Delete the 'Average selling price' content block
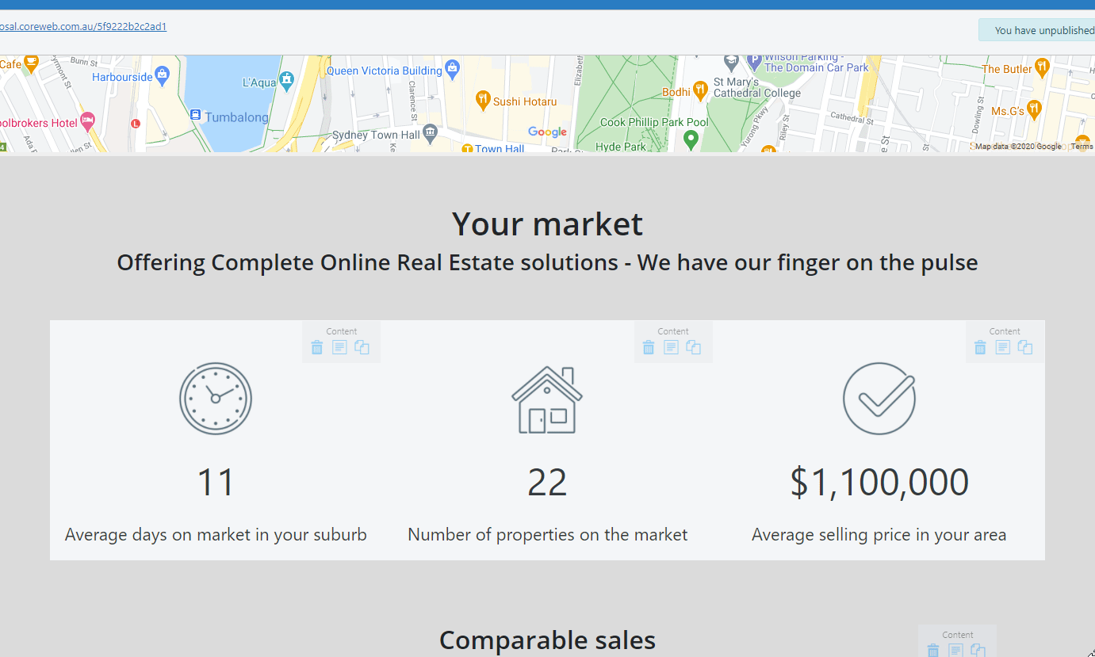Screen dimensions: 1095x657 [980, 347]
